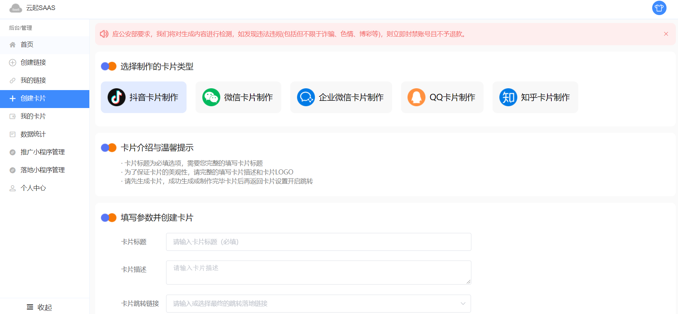Open 推广小程序管理 menu item
The height and width of the screenshot is (314, 678).
coord(44,152)
